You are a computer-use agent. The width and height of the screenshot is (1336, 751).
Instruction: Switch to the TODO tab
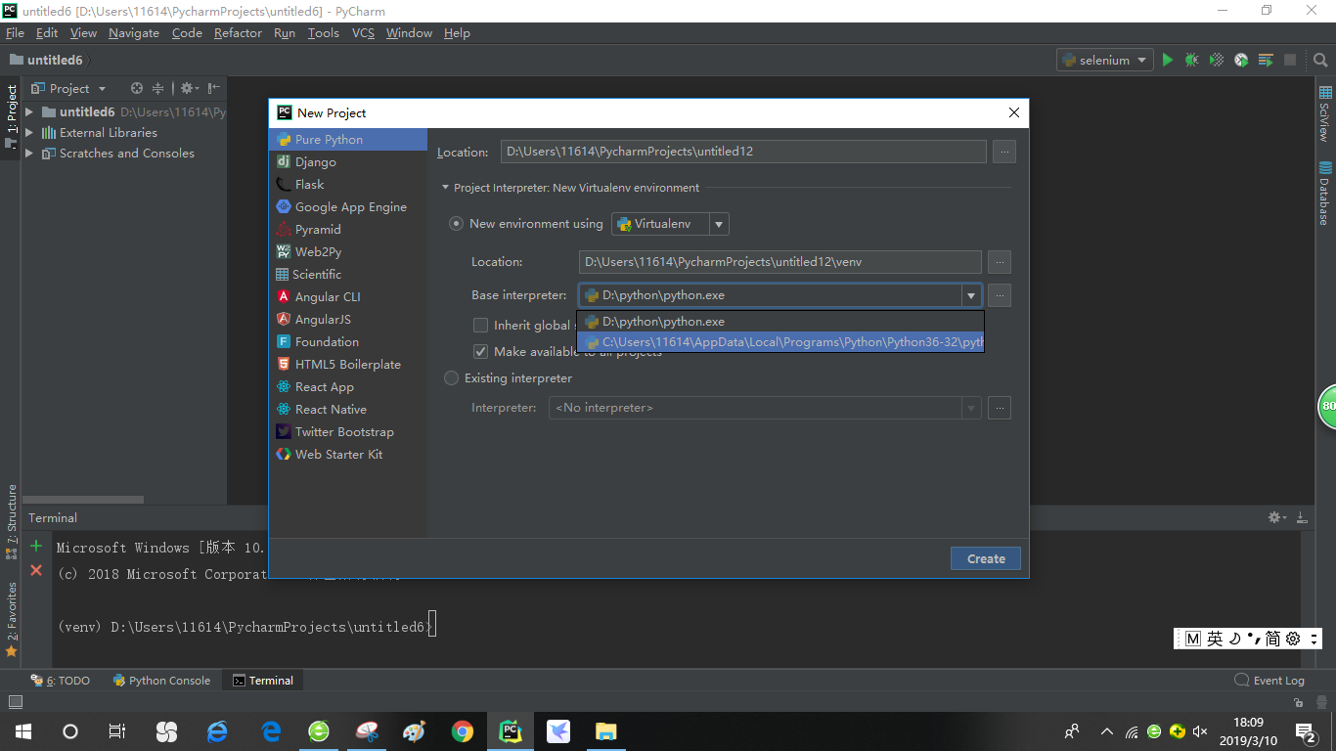(x=61, y=681)
